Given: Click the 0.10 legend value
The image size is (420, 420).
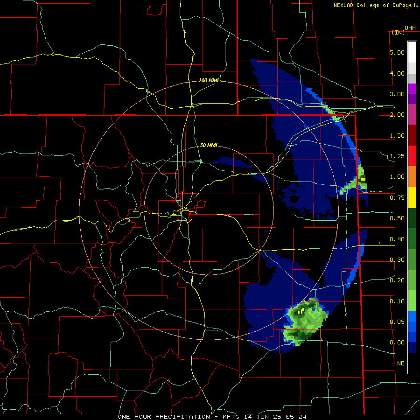Looking at the screenshot, I should point(397,301).
